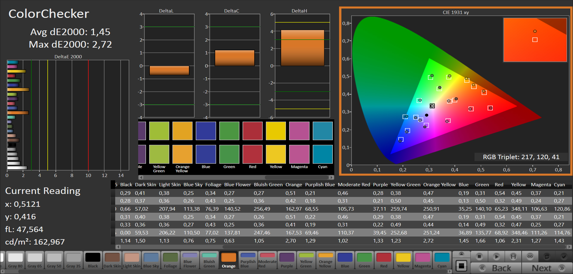This screenshot has height=274, width=573.
Task: Click the Dark Skin column header in table
Action: (x=145, y=184)
